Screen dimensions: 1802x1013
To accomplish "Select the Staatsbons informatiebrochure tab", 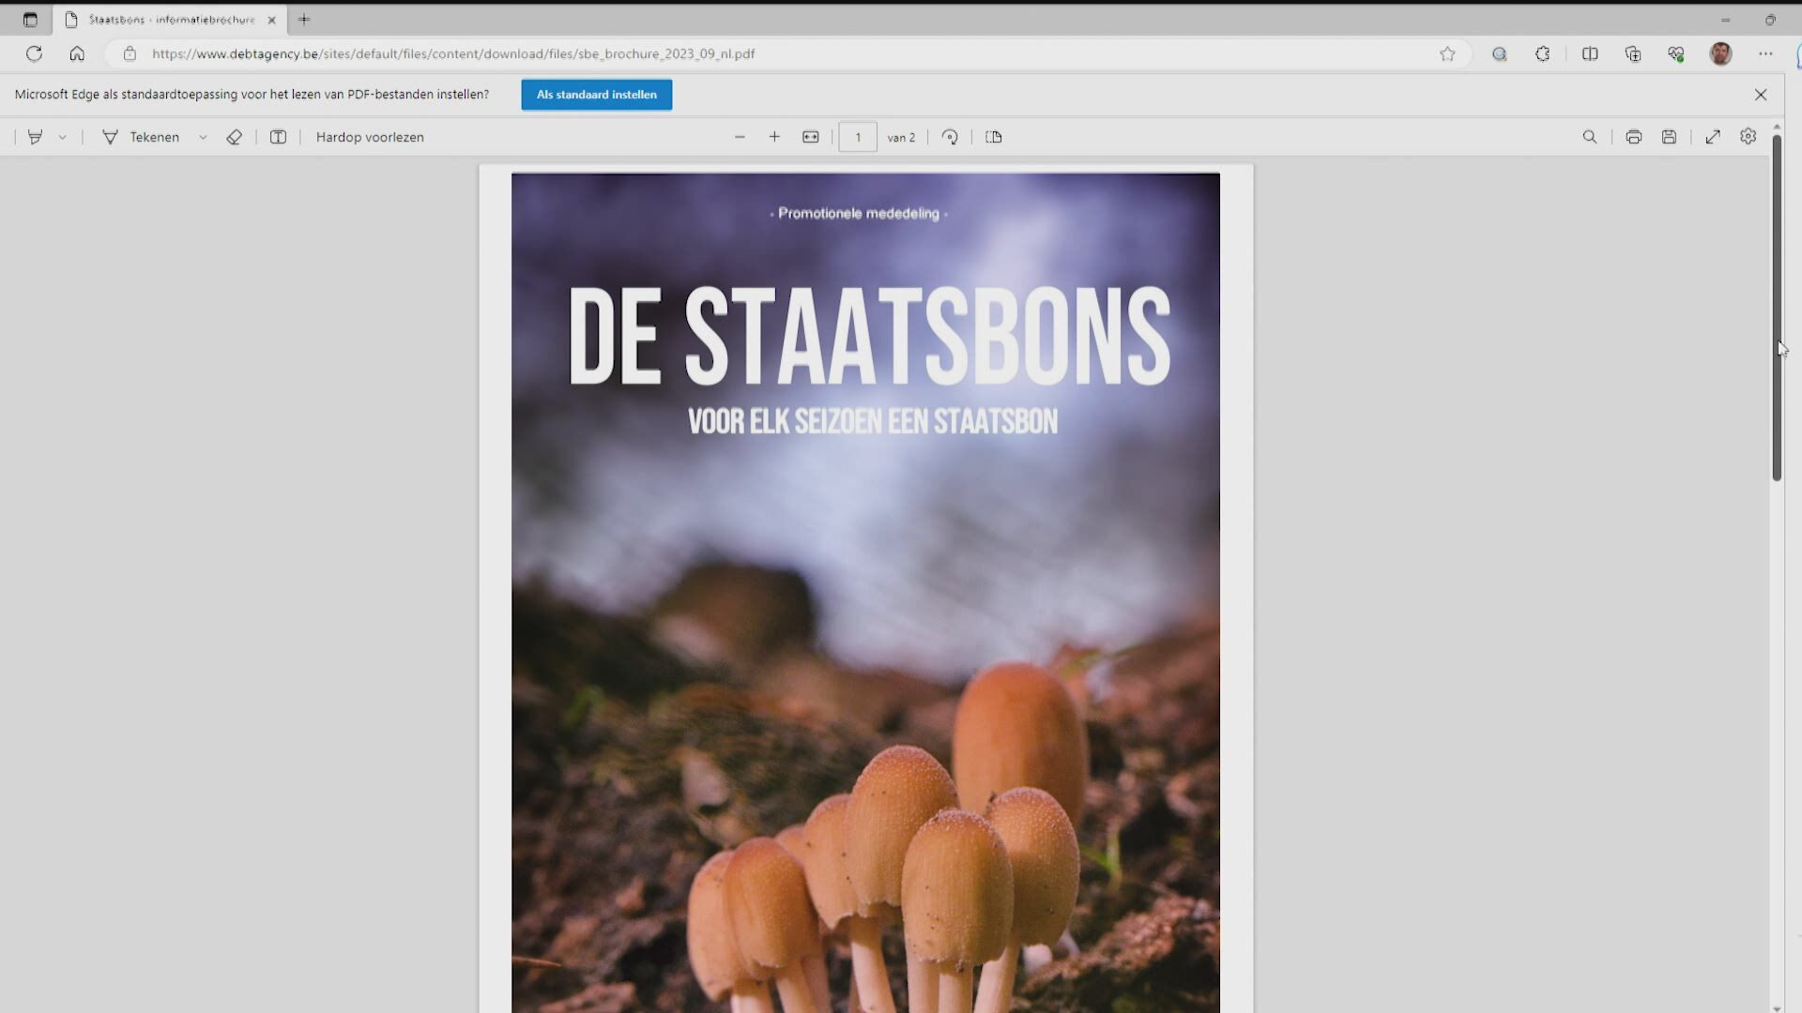I will click(x=171, y=19).
